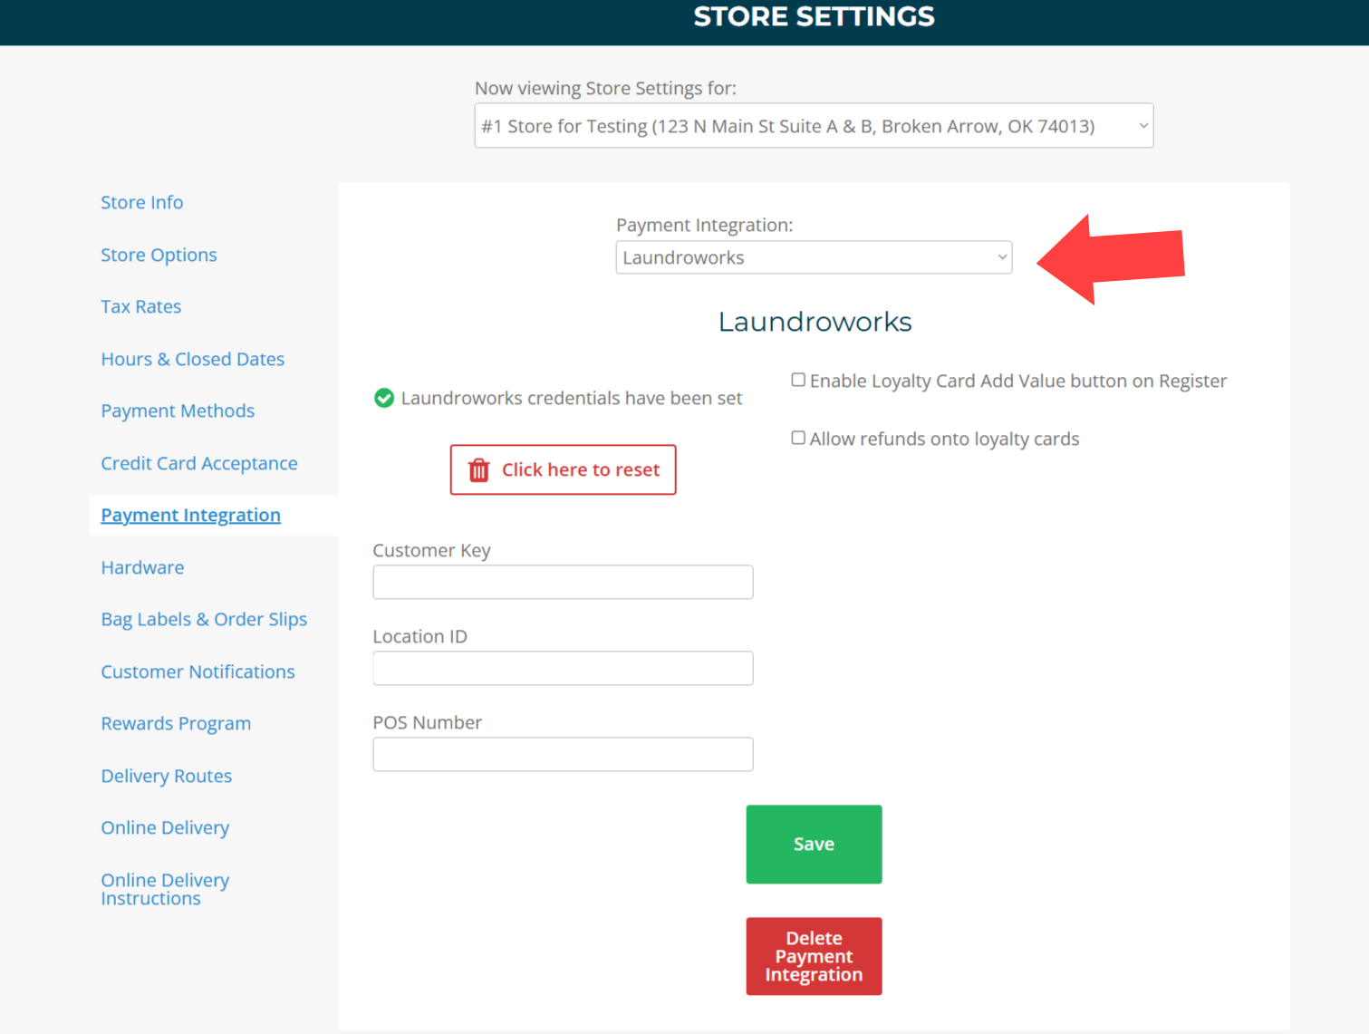Go to Bag Labels & Order Slips
Screen dimensions: 1369x1034
click(x=204, y=619)
